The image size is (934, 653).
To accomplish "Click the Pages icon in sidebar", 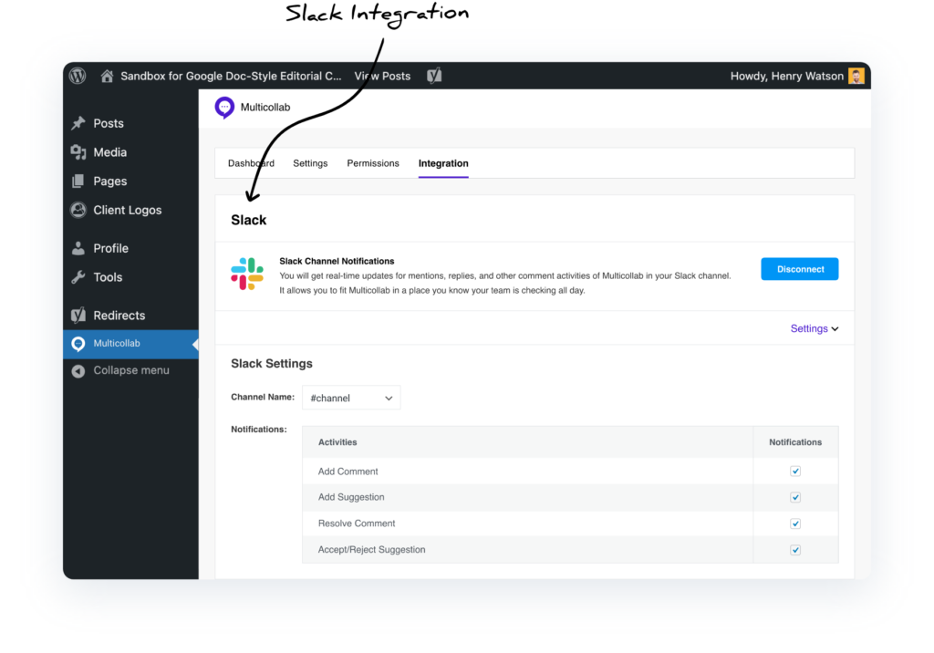I will coord(78,181).
